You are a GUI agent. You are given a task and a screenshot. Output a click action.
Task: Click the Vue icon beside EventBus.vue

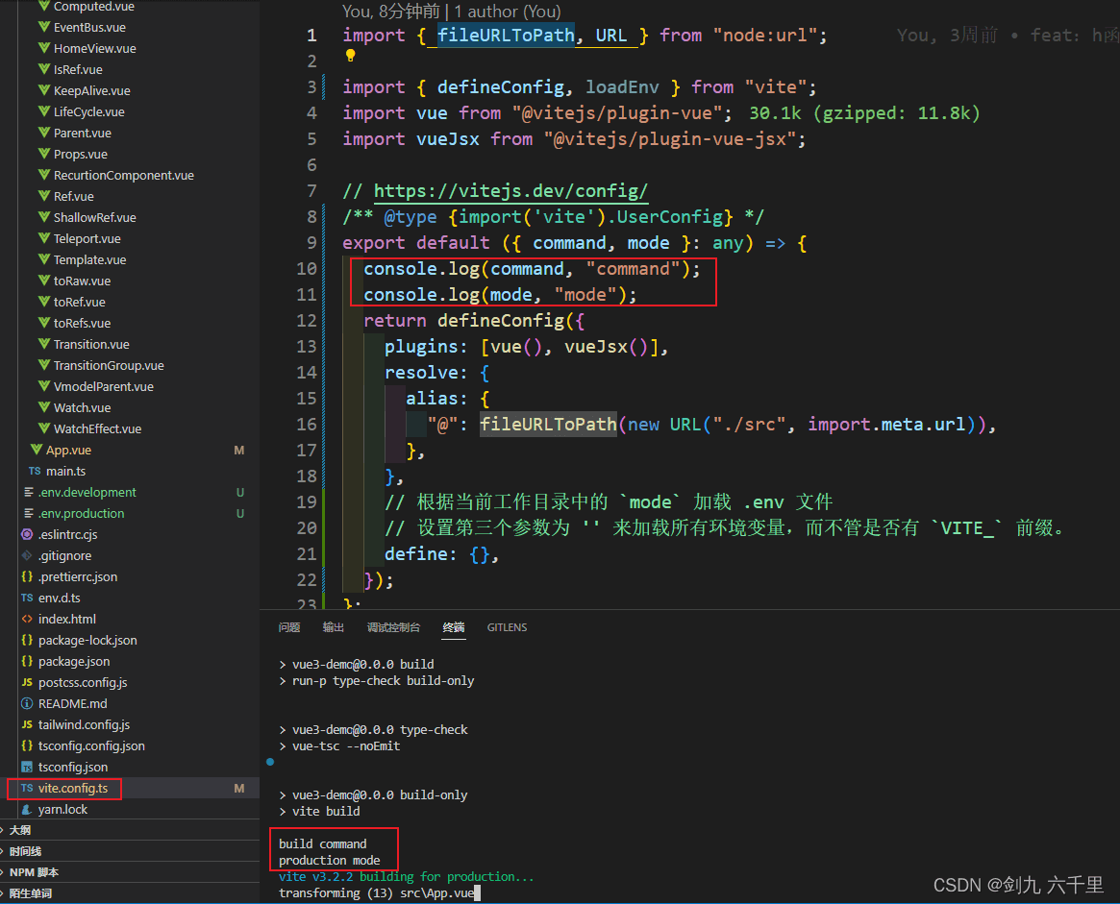click(x=44, y=27)
